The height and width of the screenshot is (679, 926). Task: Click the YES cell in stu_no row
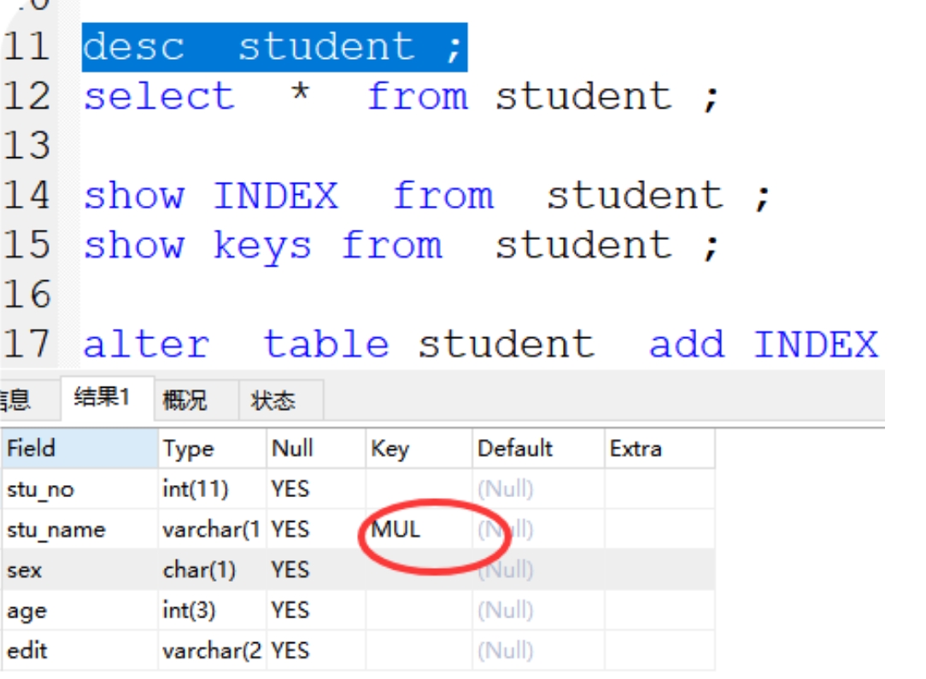tap(316, 489)
